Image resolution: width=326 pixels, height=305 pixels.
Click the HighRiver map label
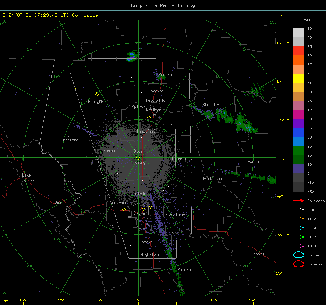point(150,255)
